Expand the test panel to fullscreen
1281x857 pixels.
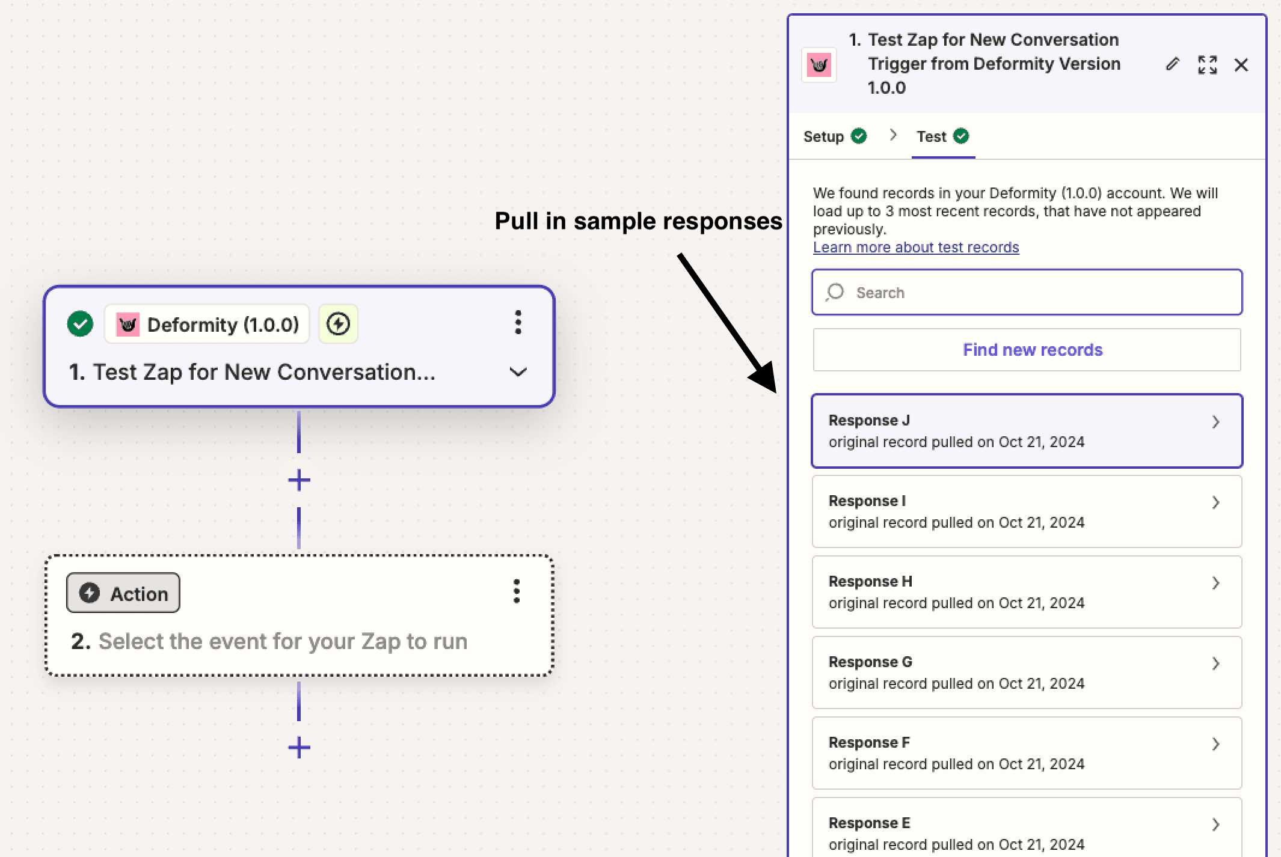pyautogui.click(x=1207, y=64)
